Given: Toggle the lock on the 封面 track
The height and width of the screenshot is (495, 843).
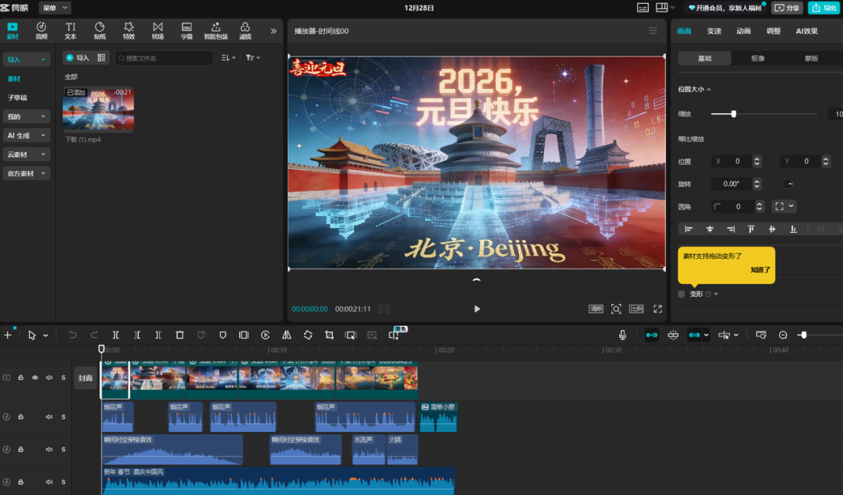Looking at the screenshot, I should pyautogui.click(x=20, y=378).
